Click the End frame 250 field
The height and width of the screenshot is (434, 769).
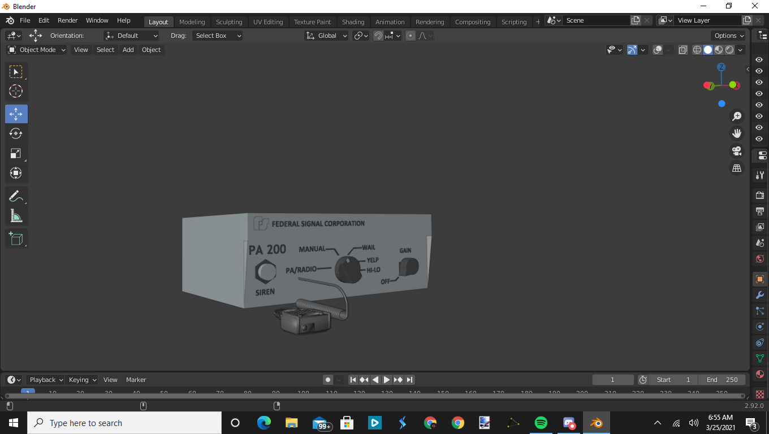[722, 380]
